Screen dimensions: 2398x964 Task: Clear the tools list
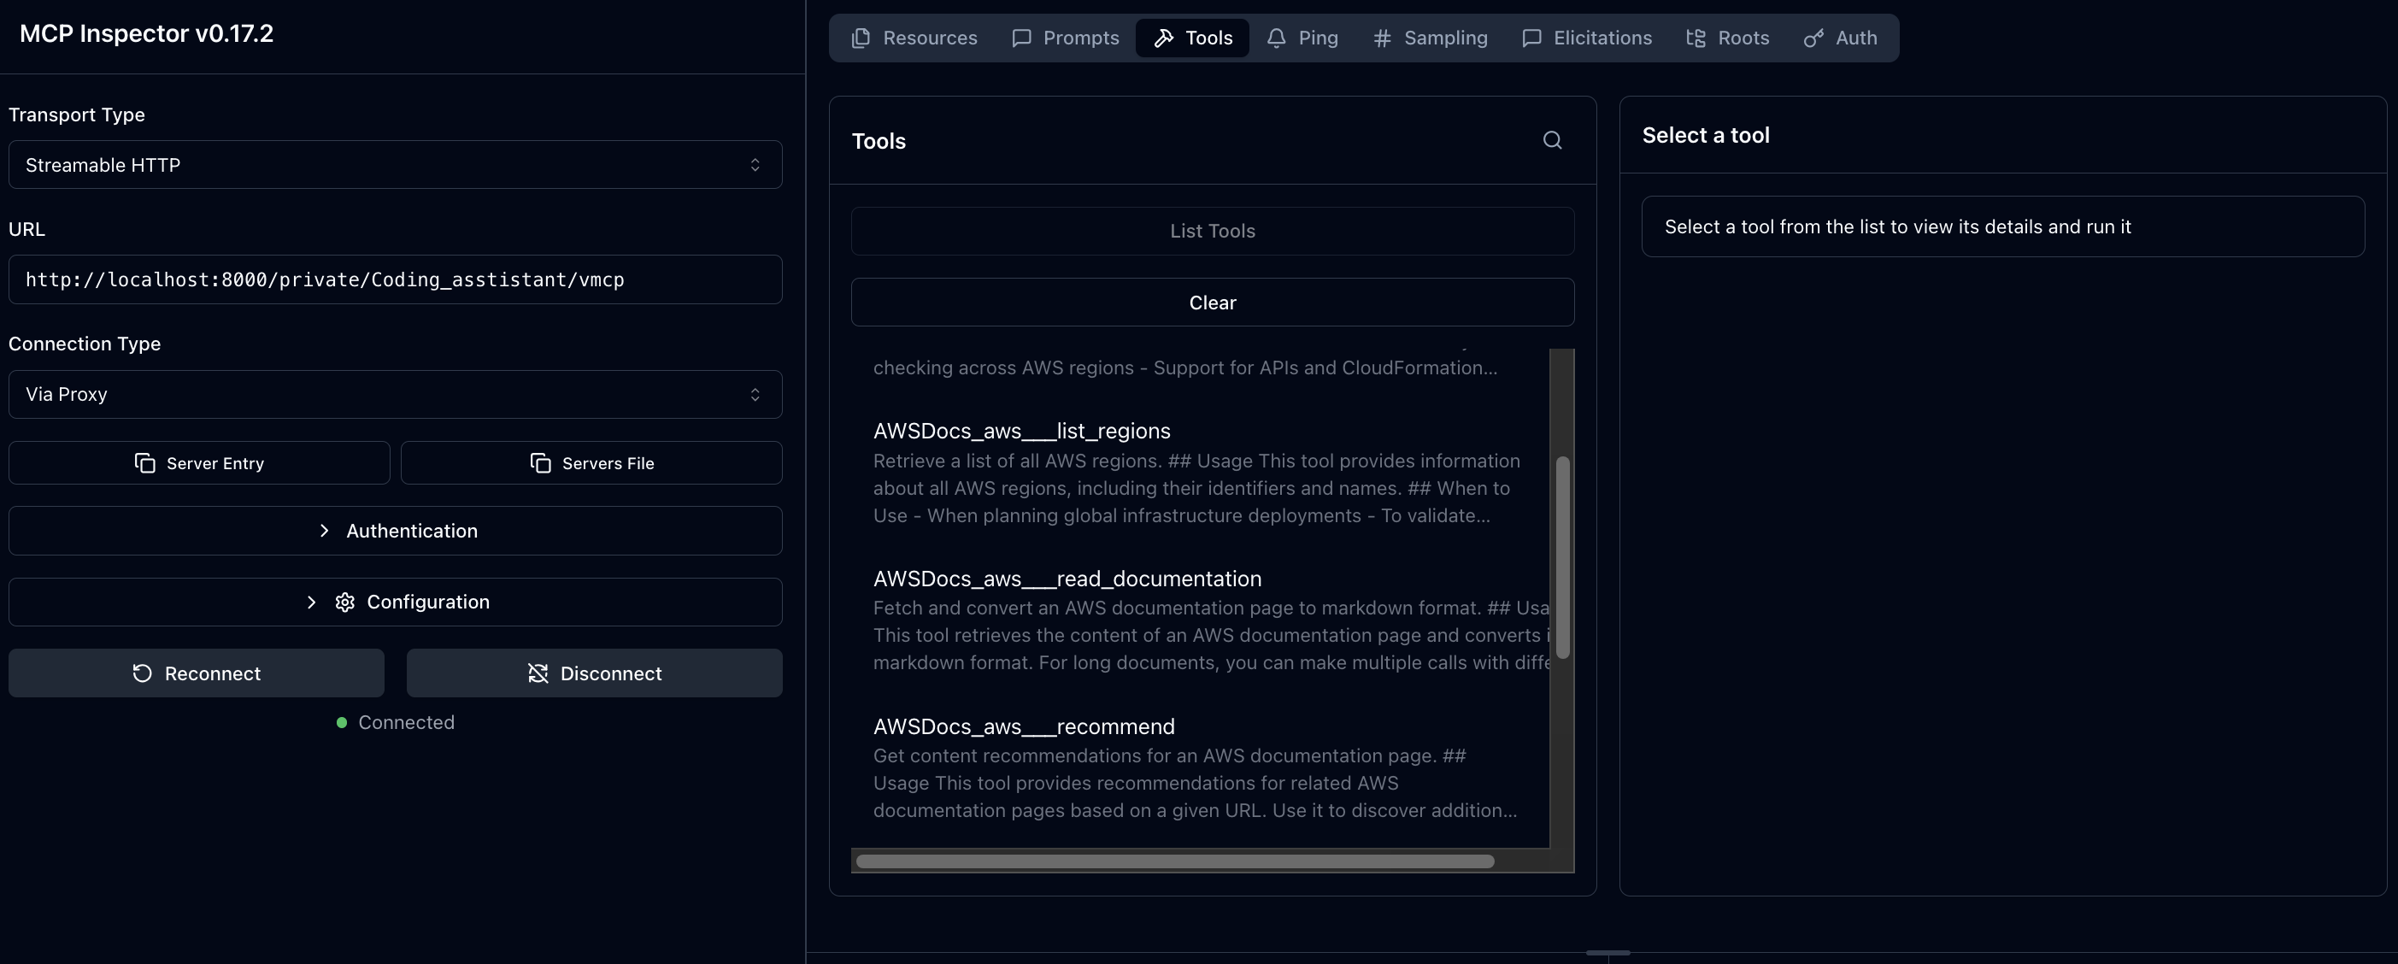pyautogui.click(x=1212, y=303)
